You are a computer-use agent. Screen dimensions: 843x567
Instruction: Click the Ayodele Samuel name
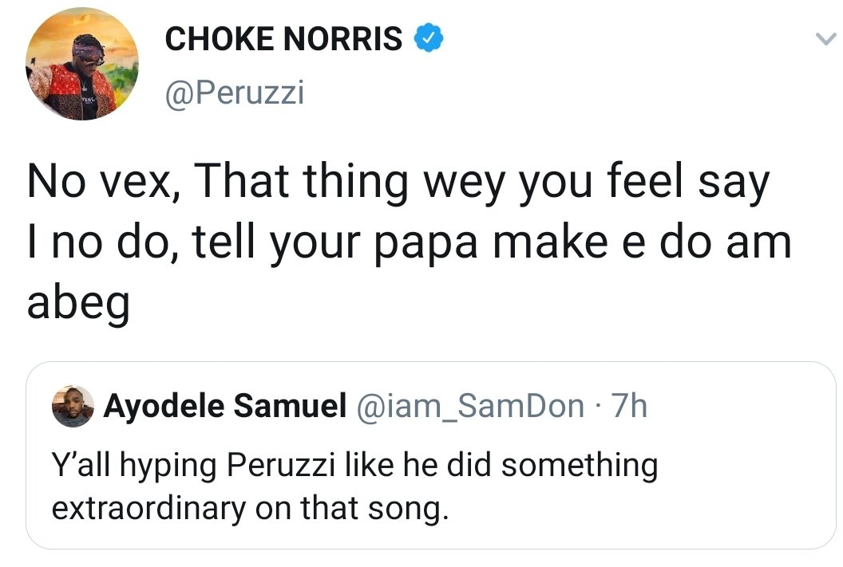pos(226,408)
